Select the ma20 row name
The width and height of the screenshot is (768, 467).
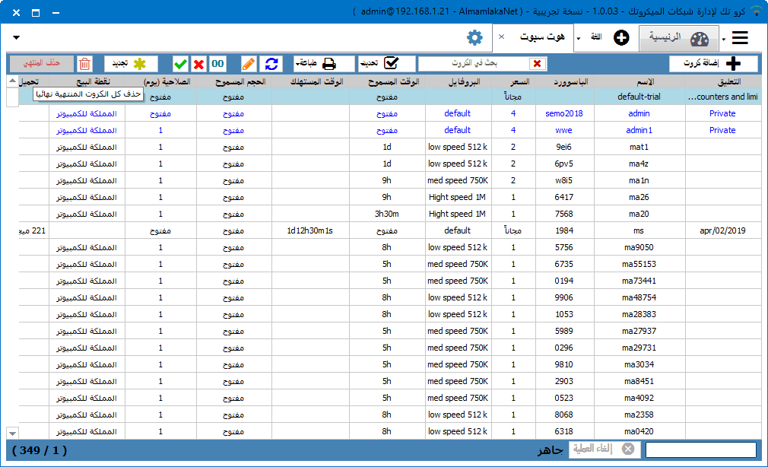point(639,214)
